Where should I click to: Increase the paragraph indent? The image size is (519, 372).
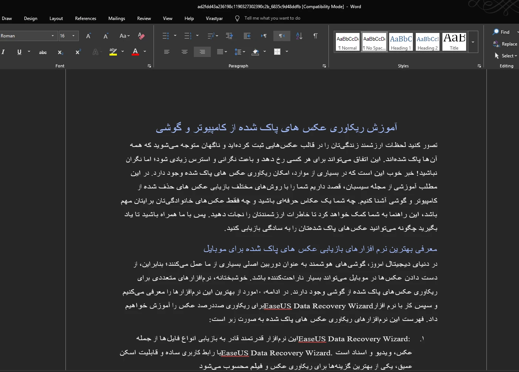(247, 36)
